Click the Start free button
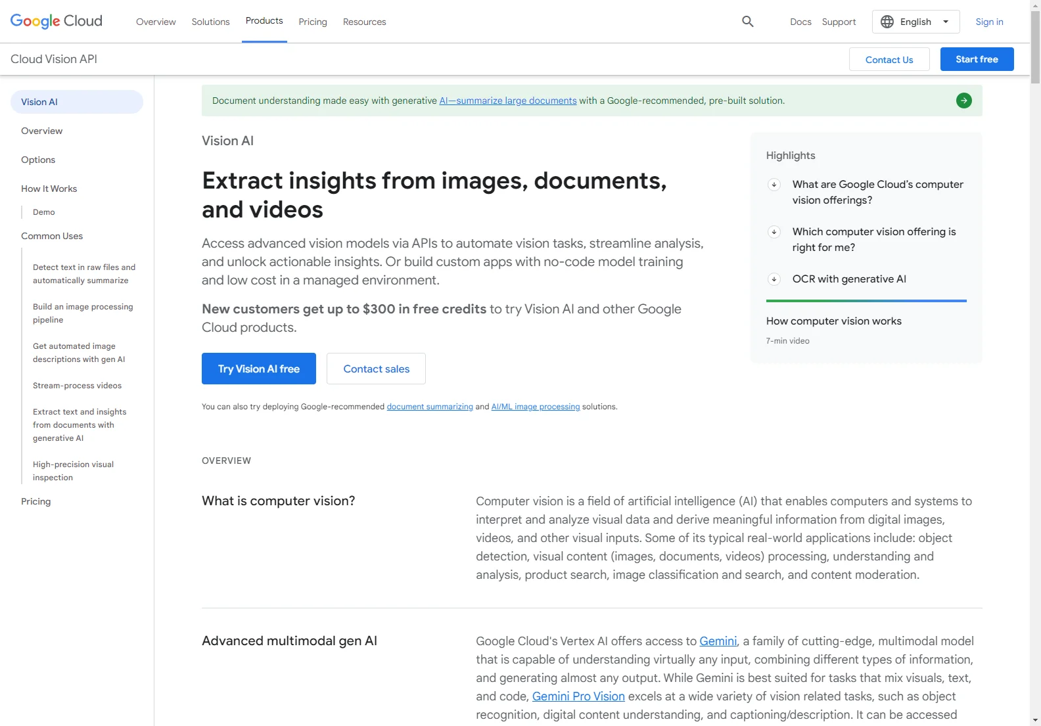1041x726 pixels. pos(977,59)
